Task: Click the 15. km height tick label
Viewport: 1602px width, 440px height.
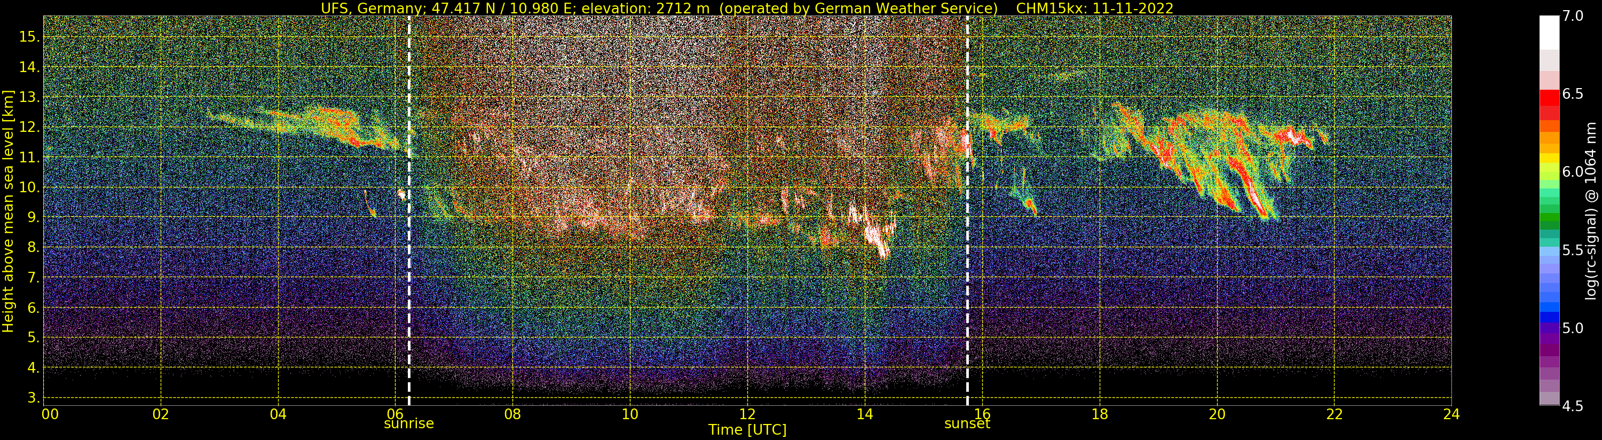Action: click(x=29, y=37)
